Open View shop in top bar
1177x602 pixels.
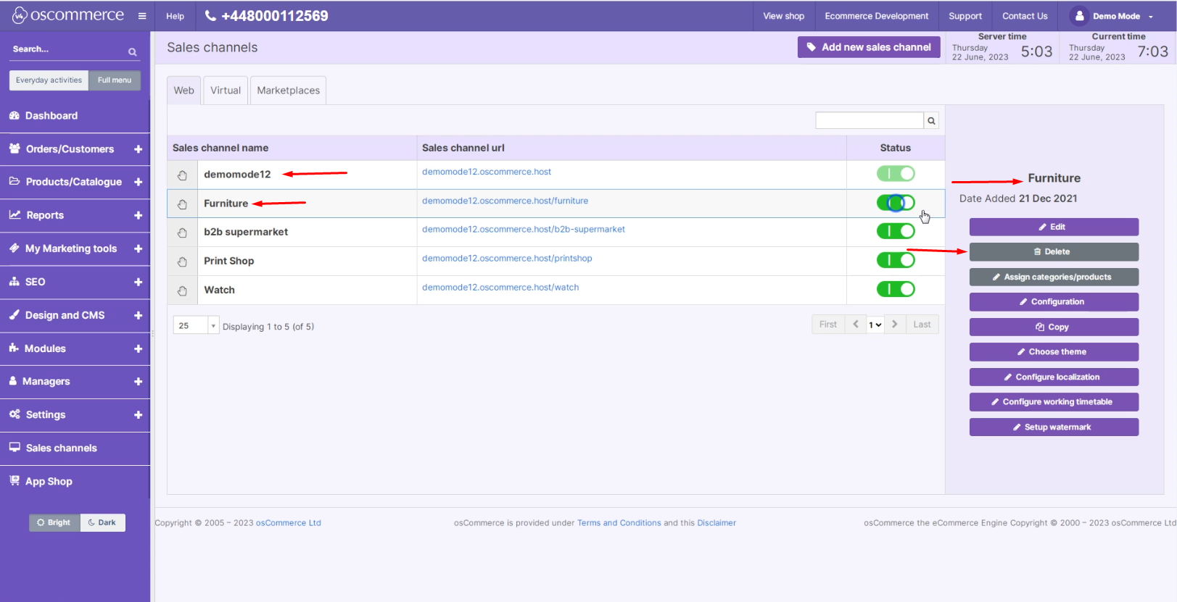pyautogui.click(x=783, y=16)
